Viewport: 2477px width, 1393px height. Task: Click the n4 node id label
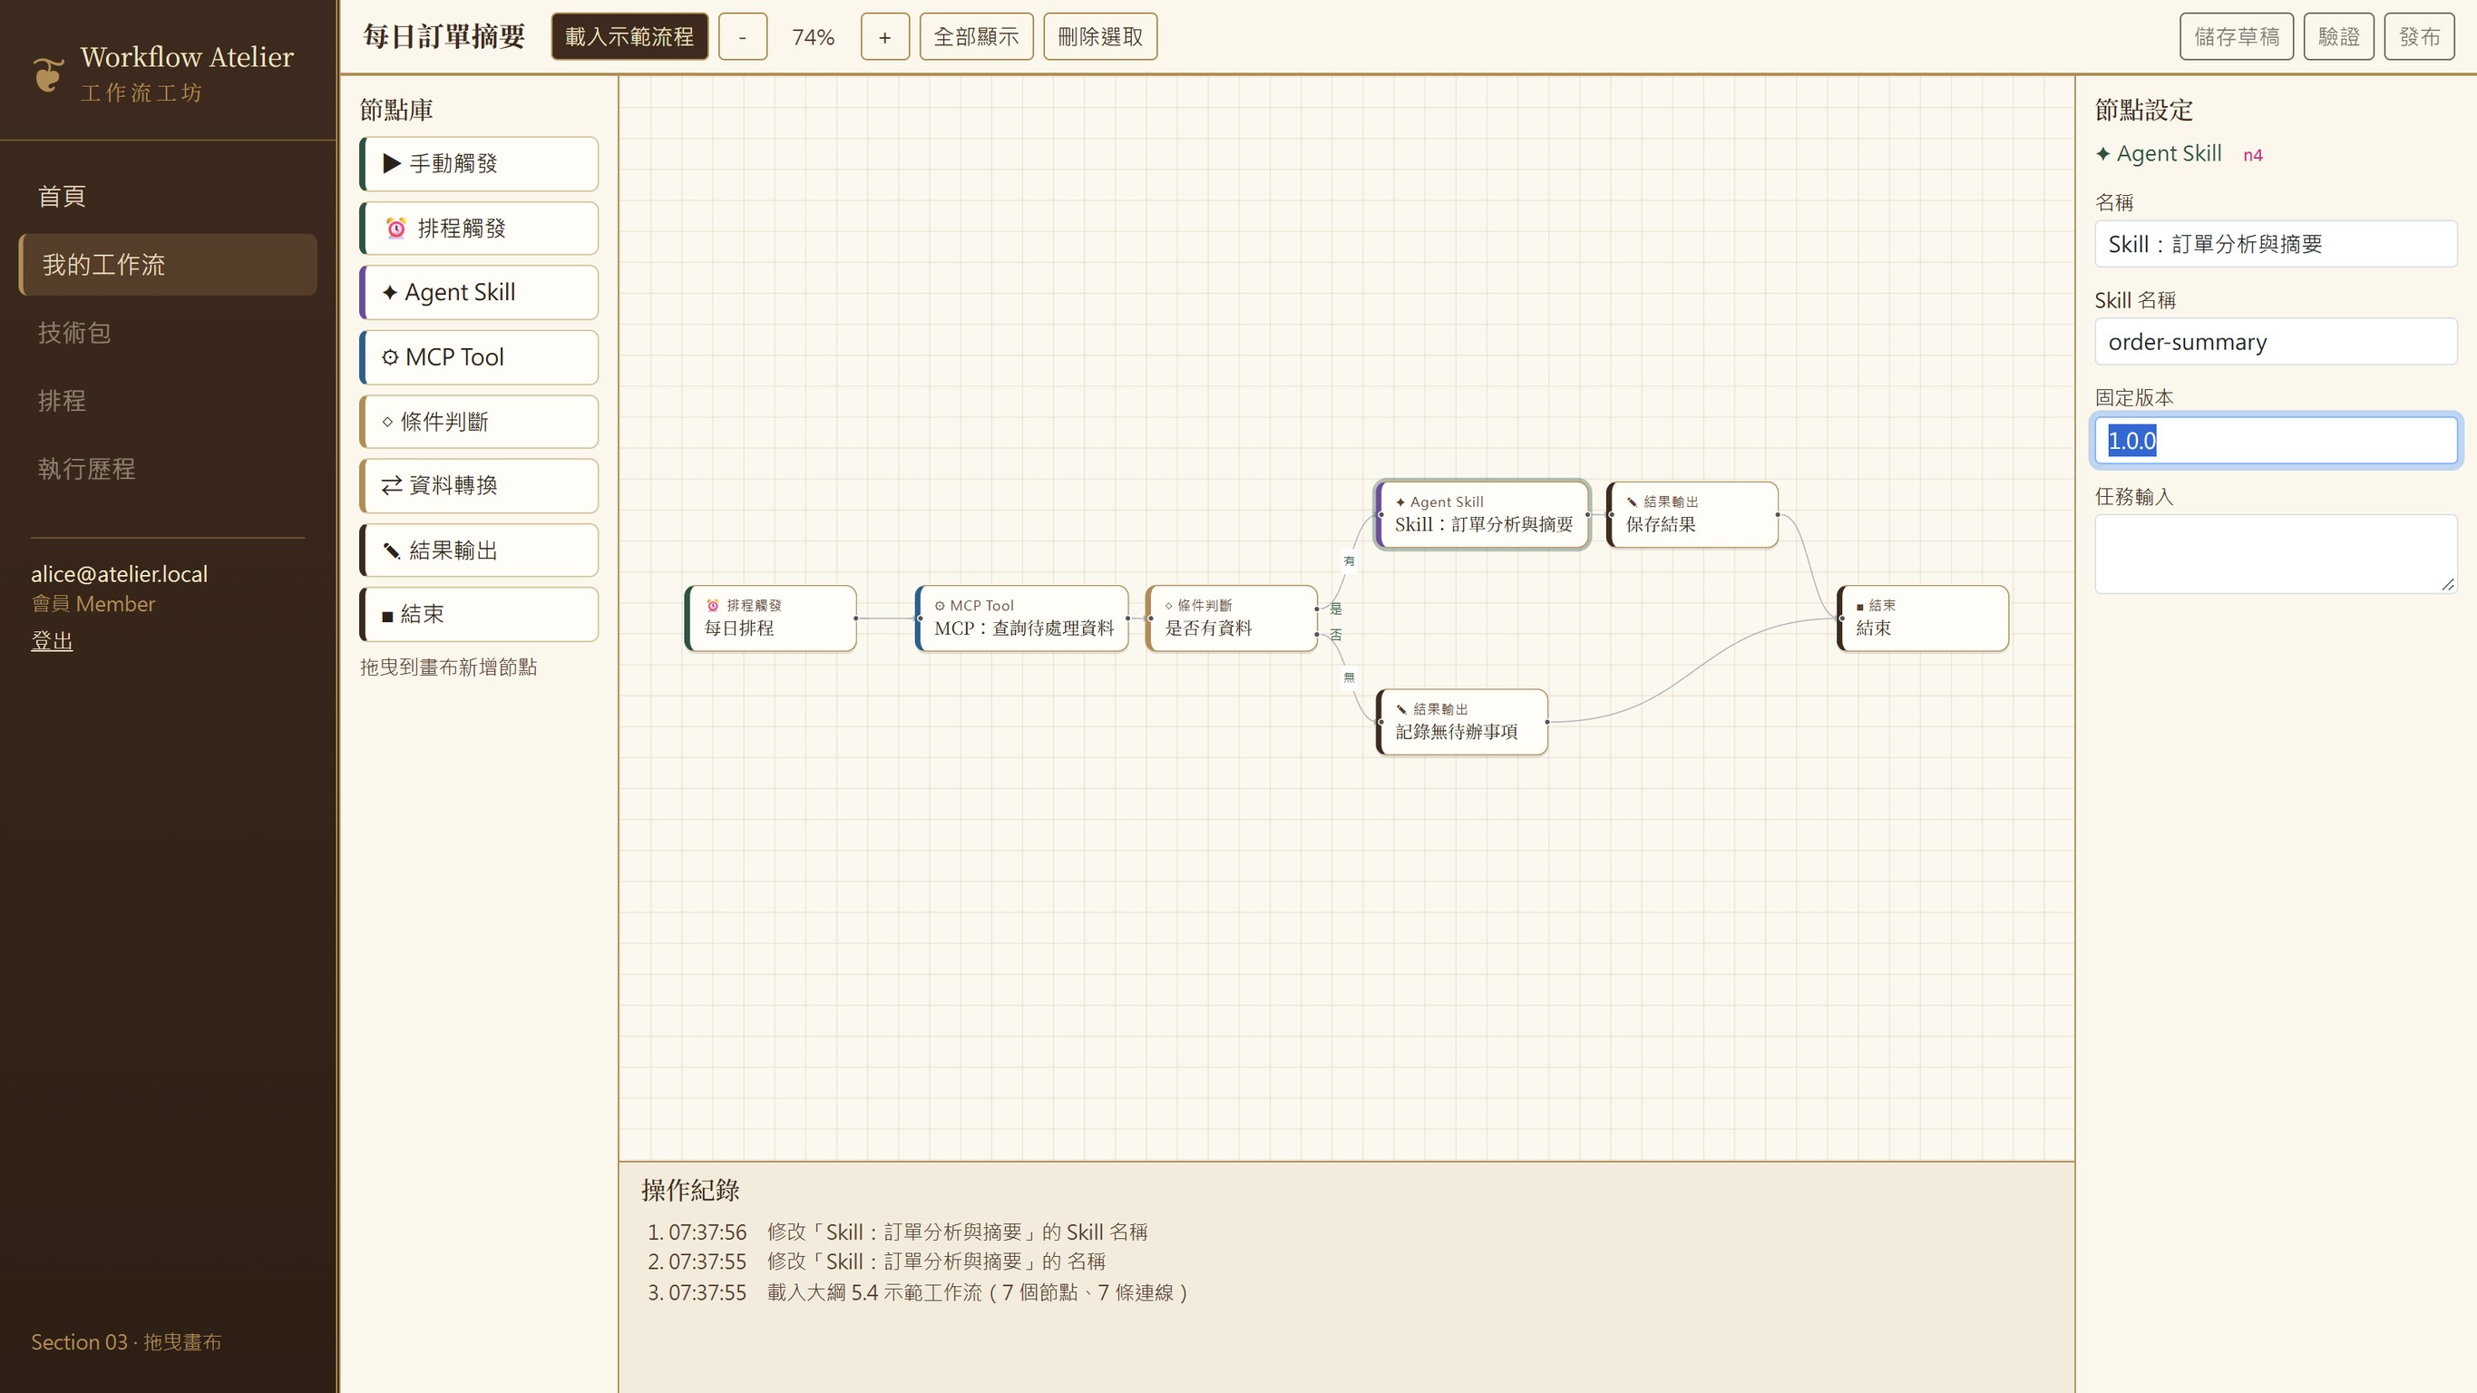coord(2253,156)
